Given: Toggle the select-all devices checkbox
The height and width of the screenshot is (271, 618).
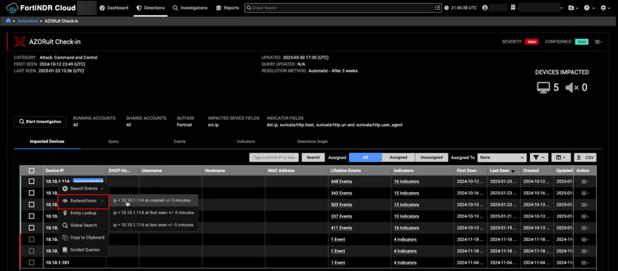Looking at the screenshot, I should pos(31,171).
